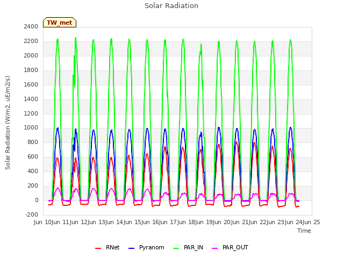The height and width of the screenshot is (258, 344).
Task: Click the magenta PAR_OUT legend color marker
Action: (215, 248)
